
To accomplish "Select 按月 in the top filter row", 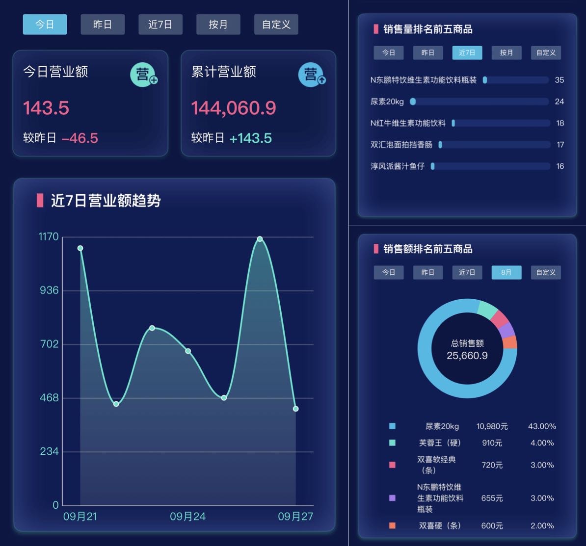I will 218,24.
